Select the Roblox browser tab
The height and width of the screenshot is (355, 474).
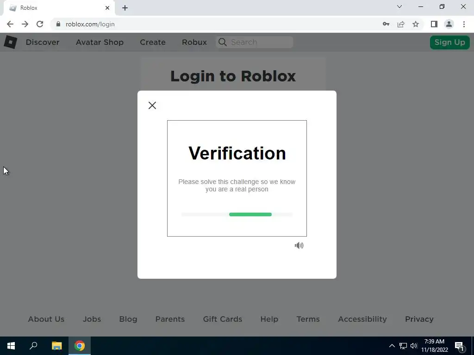pos(59,8)
